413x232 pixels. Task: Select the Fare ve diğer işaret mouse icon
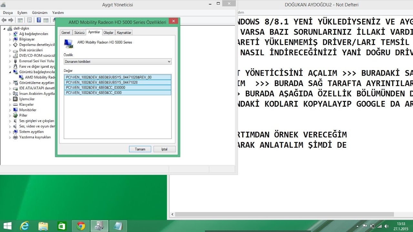15,67
